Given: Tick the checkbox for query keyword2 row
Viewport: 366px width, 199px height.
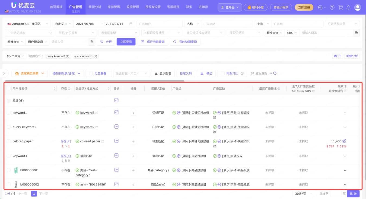Looking at the screenshot, I should click(9, 127).
